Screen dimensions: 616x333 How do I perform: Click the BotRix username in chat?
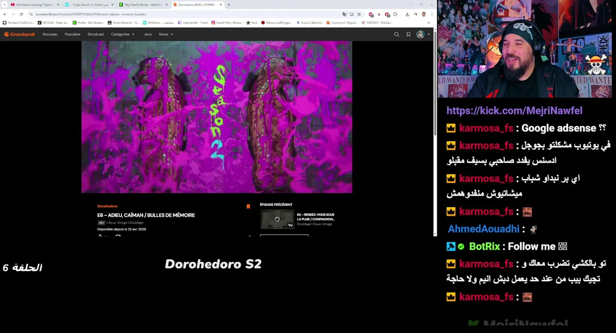pos(484,247)
